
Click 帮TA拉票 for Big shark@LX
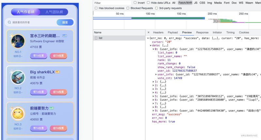click(38, 92)
